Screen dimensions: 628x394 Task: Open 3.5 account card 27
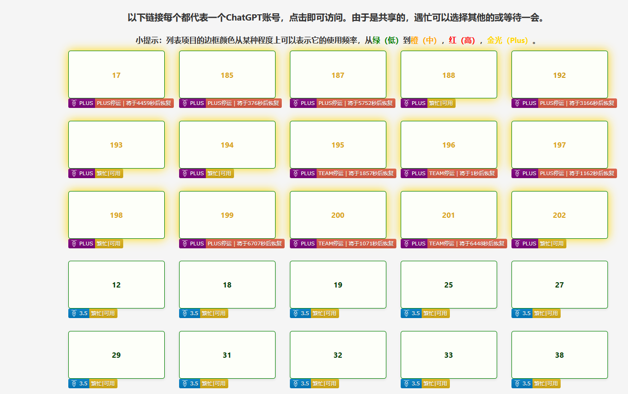tap(560, 285)
